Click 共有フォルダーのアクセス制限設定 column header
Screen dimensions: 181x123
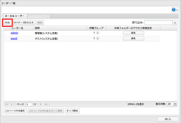(133, 28)
